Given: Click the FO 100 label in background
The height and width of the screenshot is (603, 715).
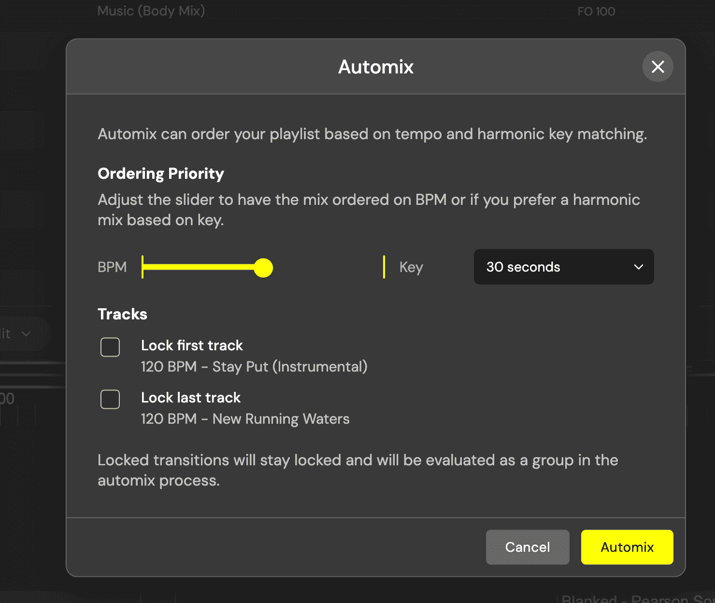Looking at the screenshot, I should click(596, 12).
